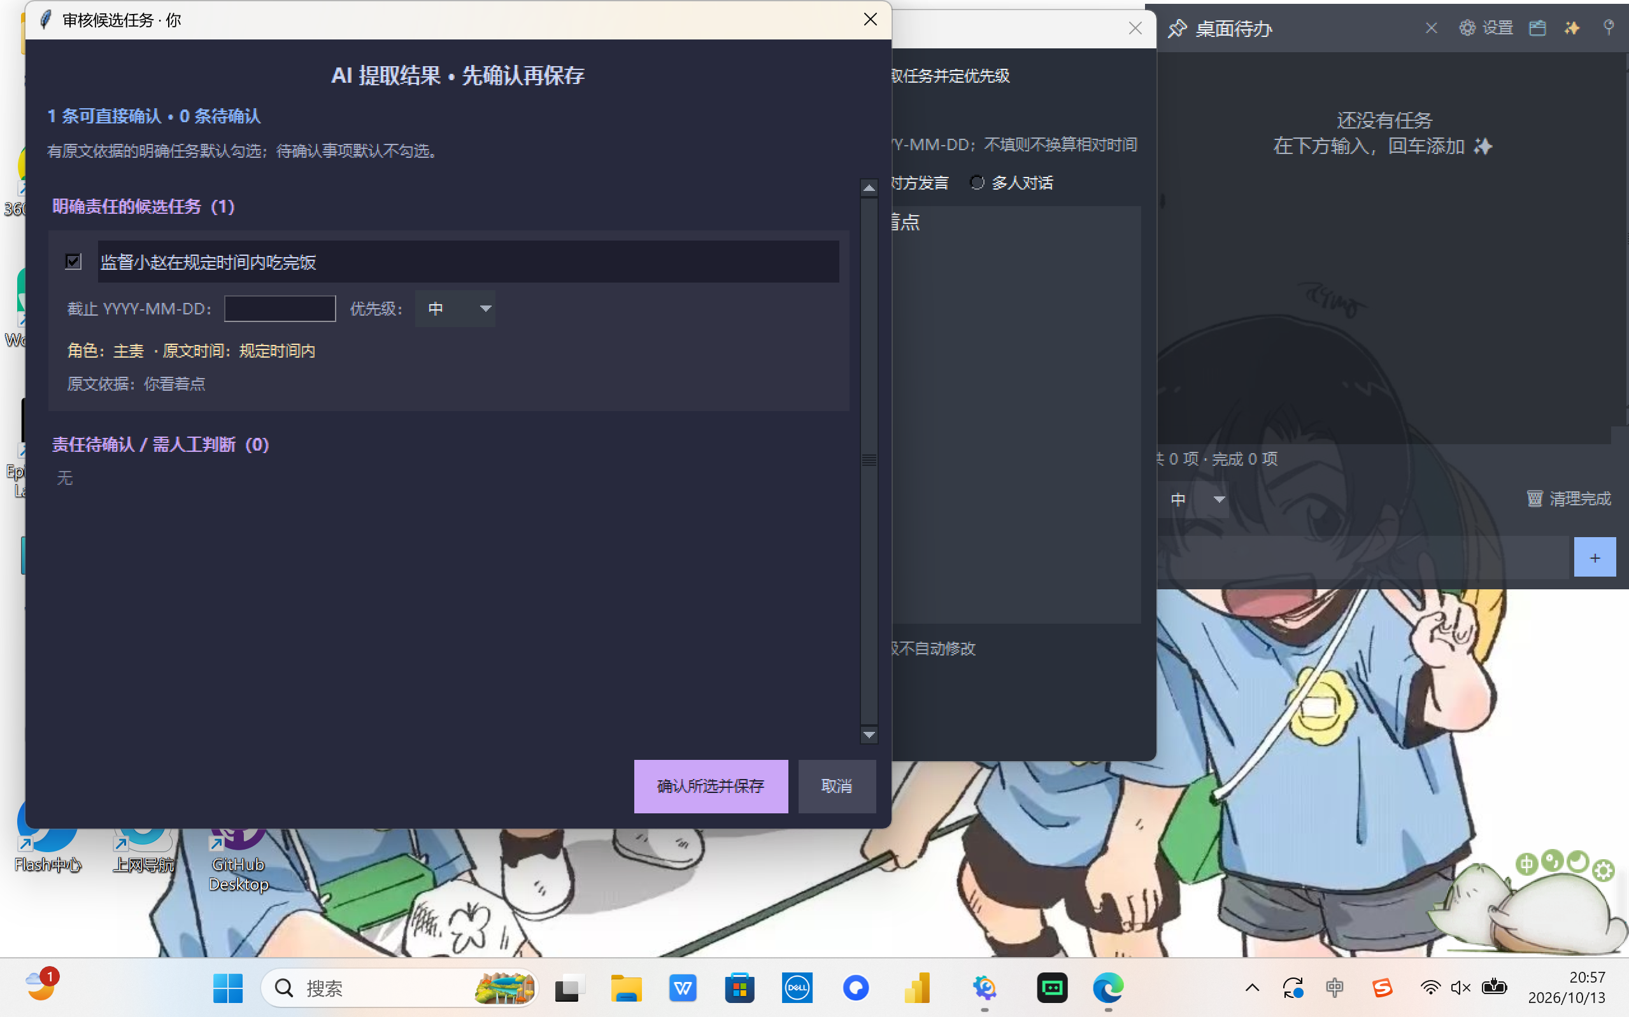Click the Sogou input method tray icon
1629x1017 pixels.
pos(1381,988)
